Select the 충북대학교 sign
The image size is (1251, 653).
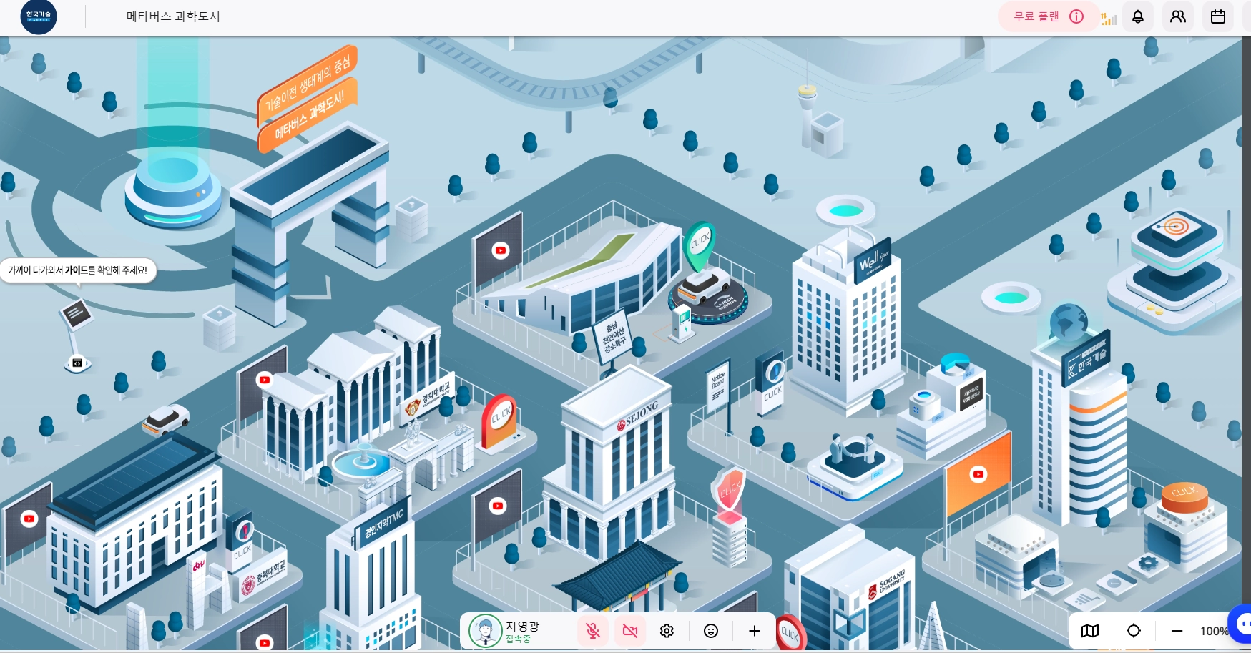[264, 574]
